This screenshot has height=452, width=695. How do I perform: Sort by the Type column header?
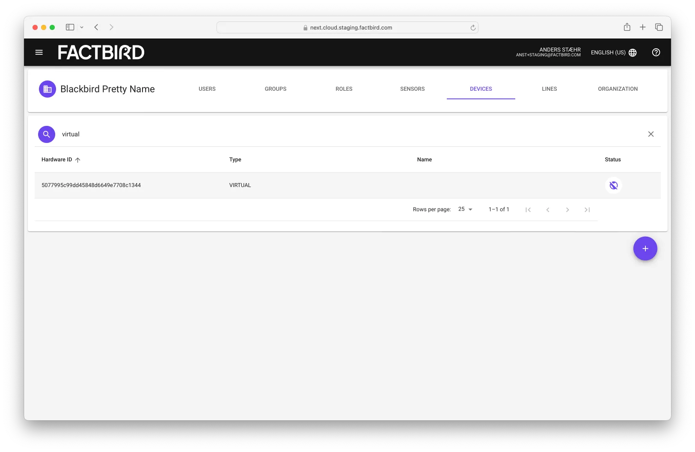click(x=235, y=160)
